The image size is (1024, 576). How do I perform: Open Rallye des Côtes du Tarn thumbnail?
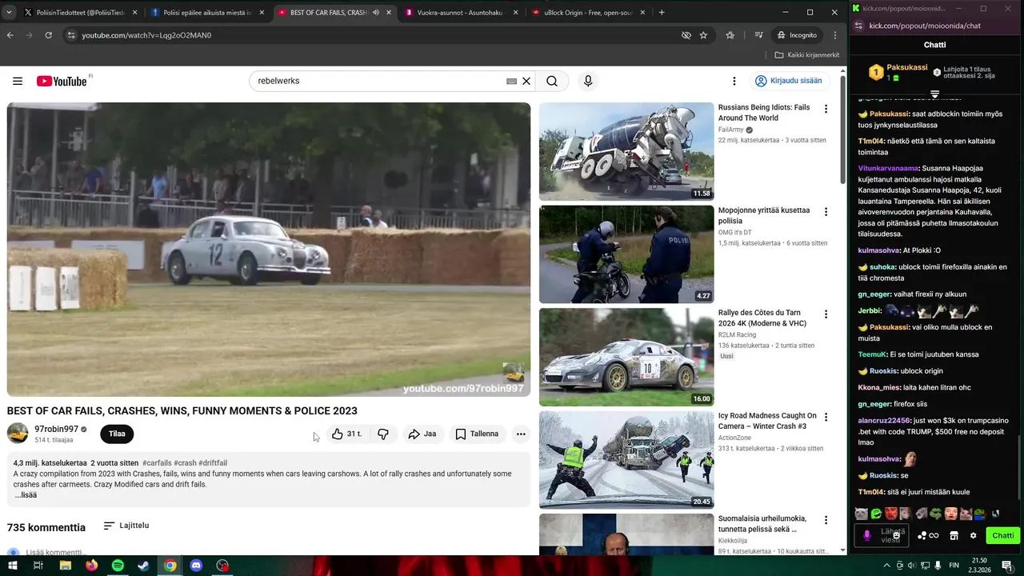[x=626, y=357]
